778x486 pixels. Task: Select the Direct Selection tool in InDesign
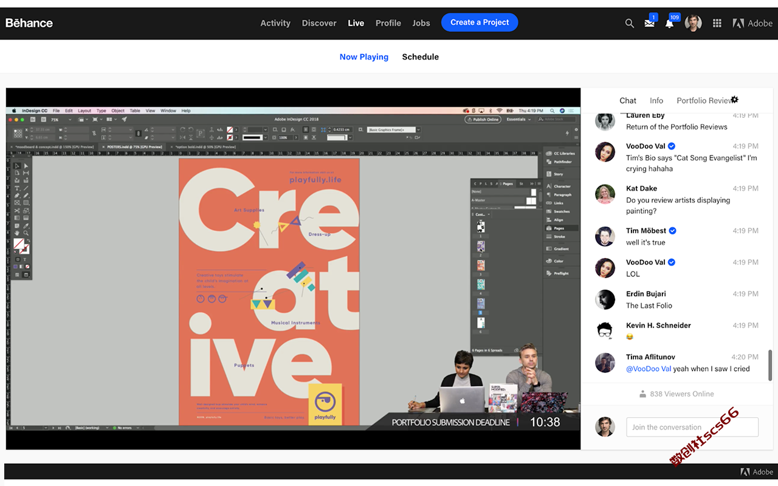point(26,166)
